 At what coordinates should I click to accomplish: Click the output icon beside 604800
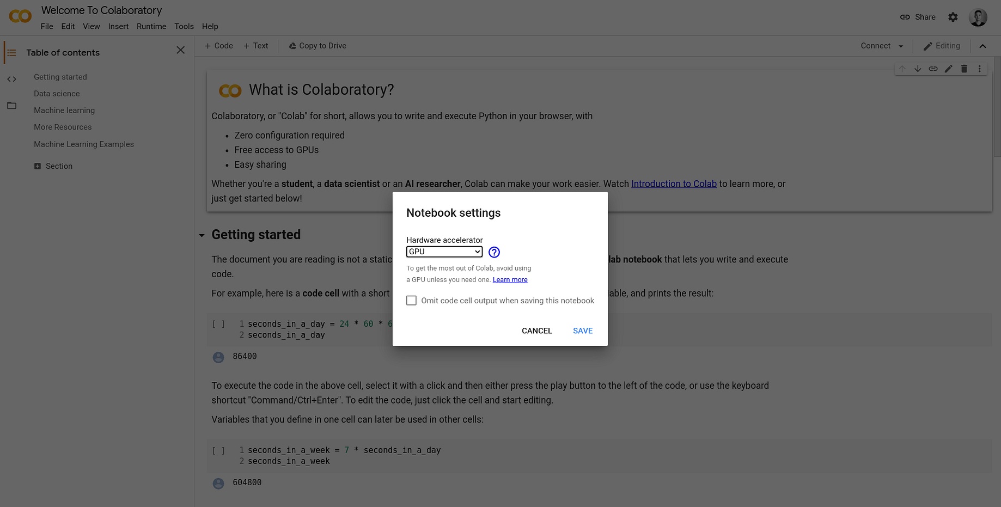pos(218,484)
